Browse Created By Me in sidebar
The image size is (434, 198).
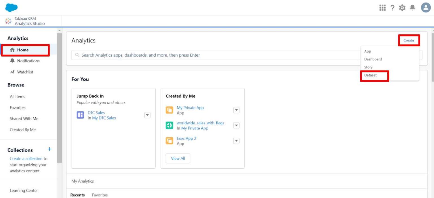(23, 130)
